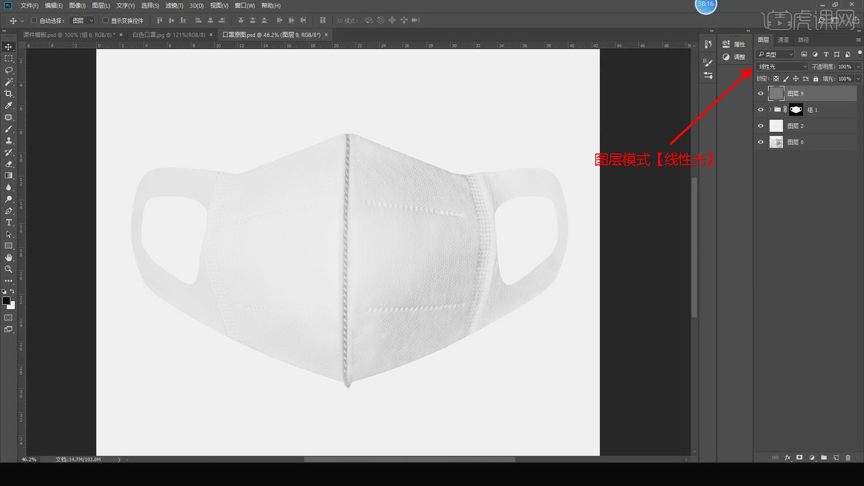864x486 pixels.
Task: Select the Crop tool
Action: [9, 94]
